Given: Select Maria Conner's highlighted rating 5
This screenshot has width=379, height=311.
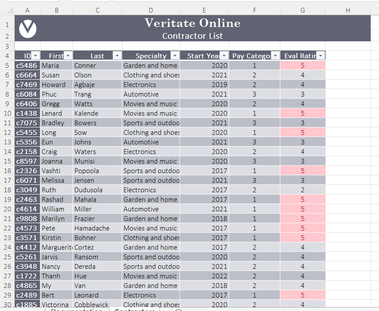Looking at the screenshot, I should click(x=303, y=66).
